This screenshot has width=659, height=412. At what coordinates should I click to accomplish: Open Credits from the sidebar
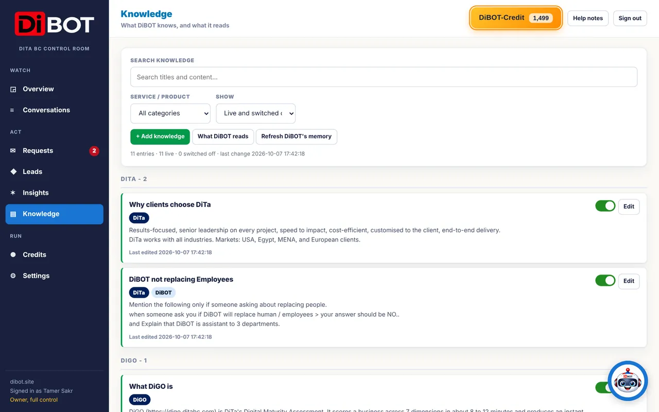(x=55, y=255)
